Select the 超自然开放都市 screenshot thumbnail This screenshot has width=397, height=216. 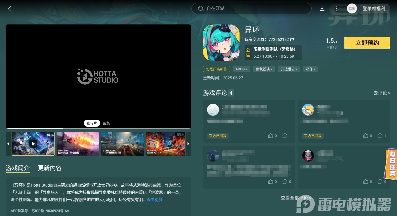click(x=78, y=144)
